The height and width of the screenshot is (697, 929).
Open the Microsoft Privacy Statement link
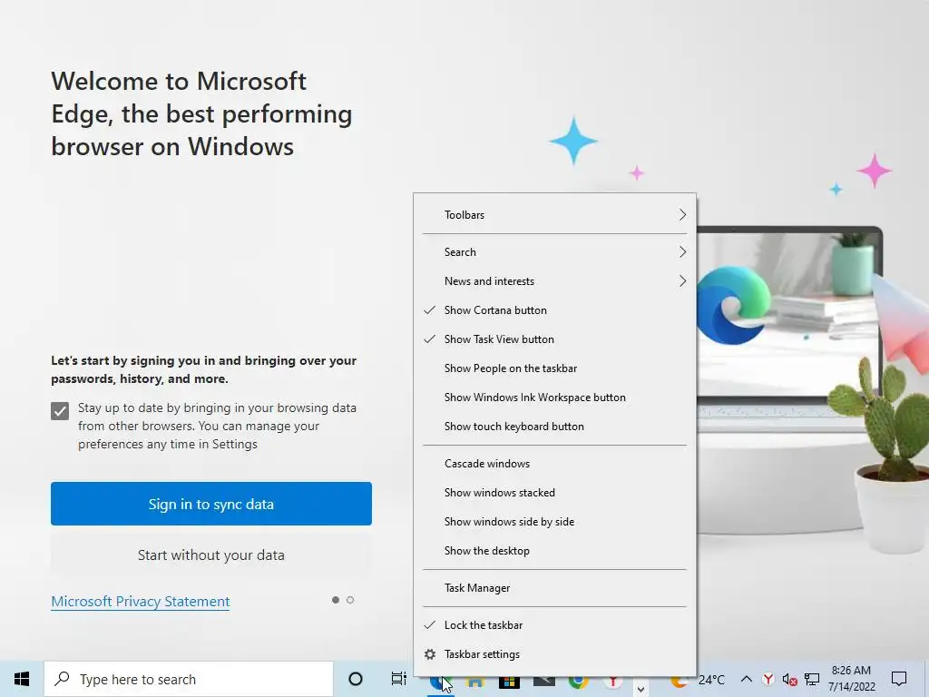point(141,601)
